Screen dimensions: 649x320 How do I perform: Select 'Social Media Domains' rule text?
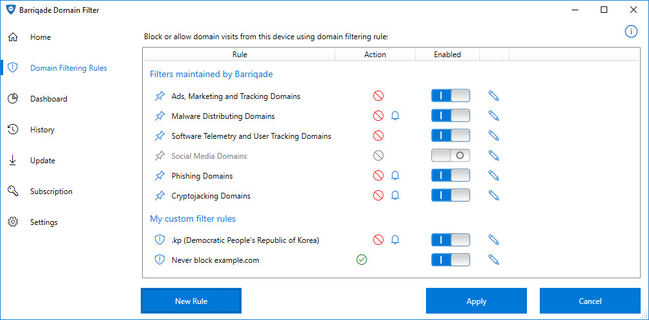[x=209, y=156]
